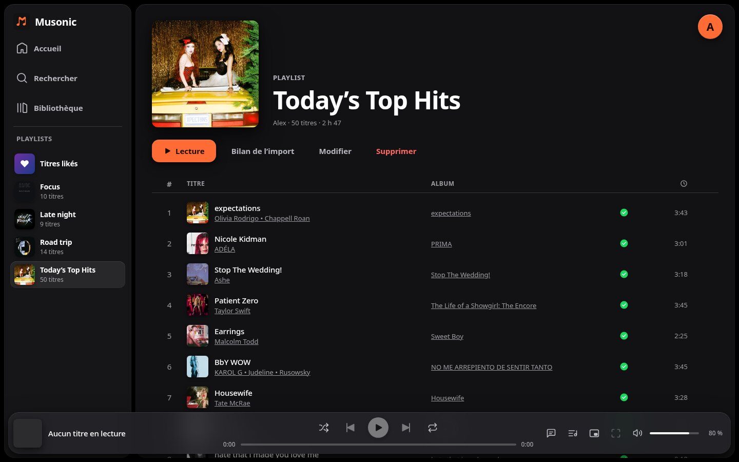This screenshot has height=462, width=739.
Task: Click the green check on Nicole Kidman row
Action: click(624, 243)
